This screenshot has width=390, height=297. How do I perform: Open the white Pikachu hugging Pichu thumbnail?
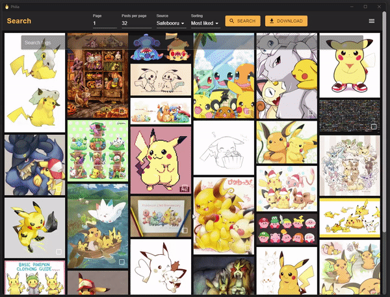coord(161,267)
